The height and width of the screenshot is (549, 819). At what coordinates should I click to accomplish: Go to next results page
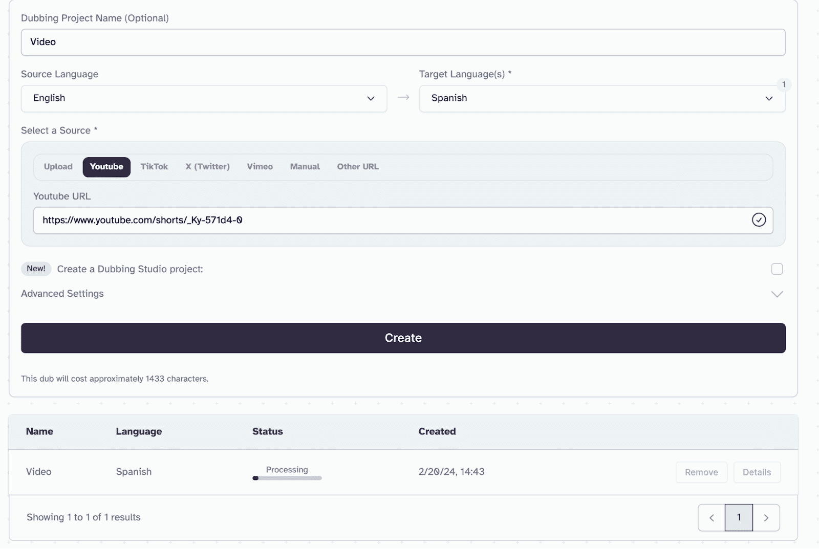coord(766,518)
